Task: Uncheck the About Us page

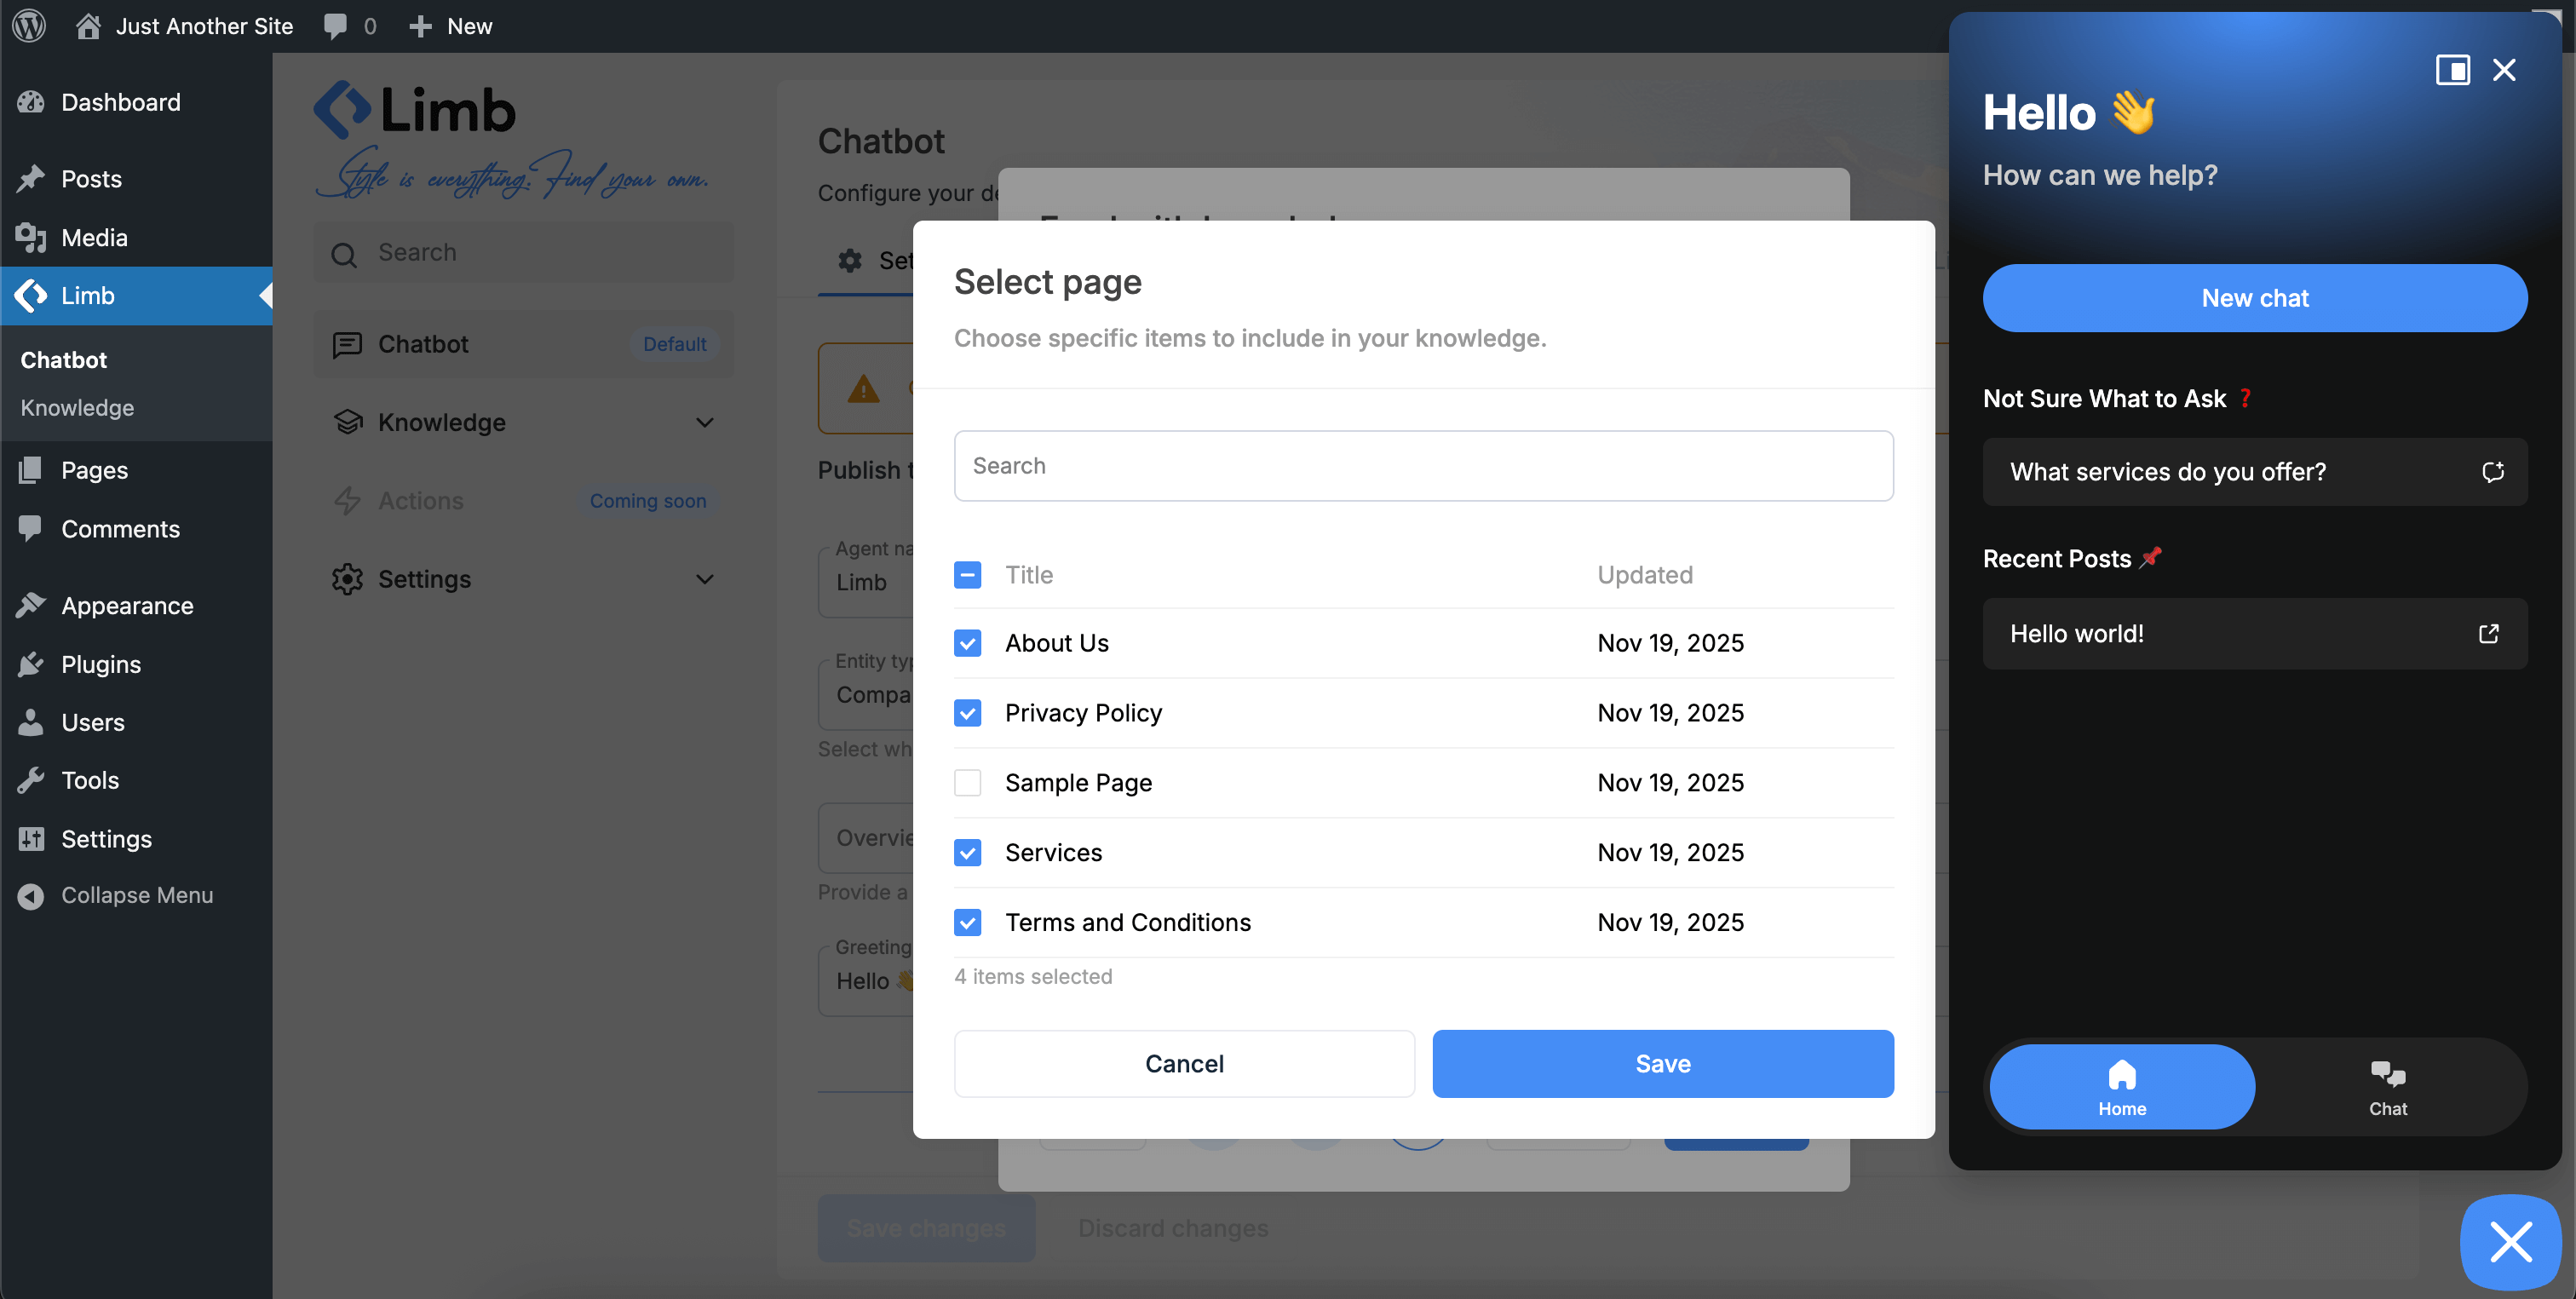Action: pyautogui.click(x=967, y=643)
